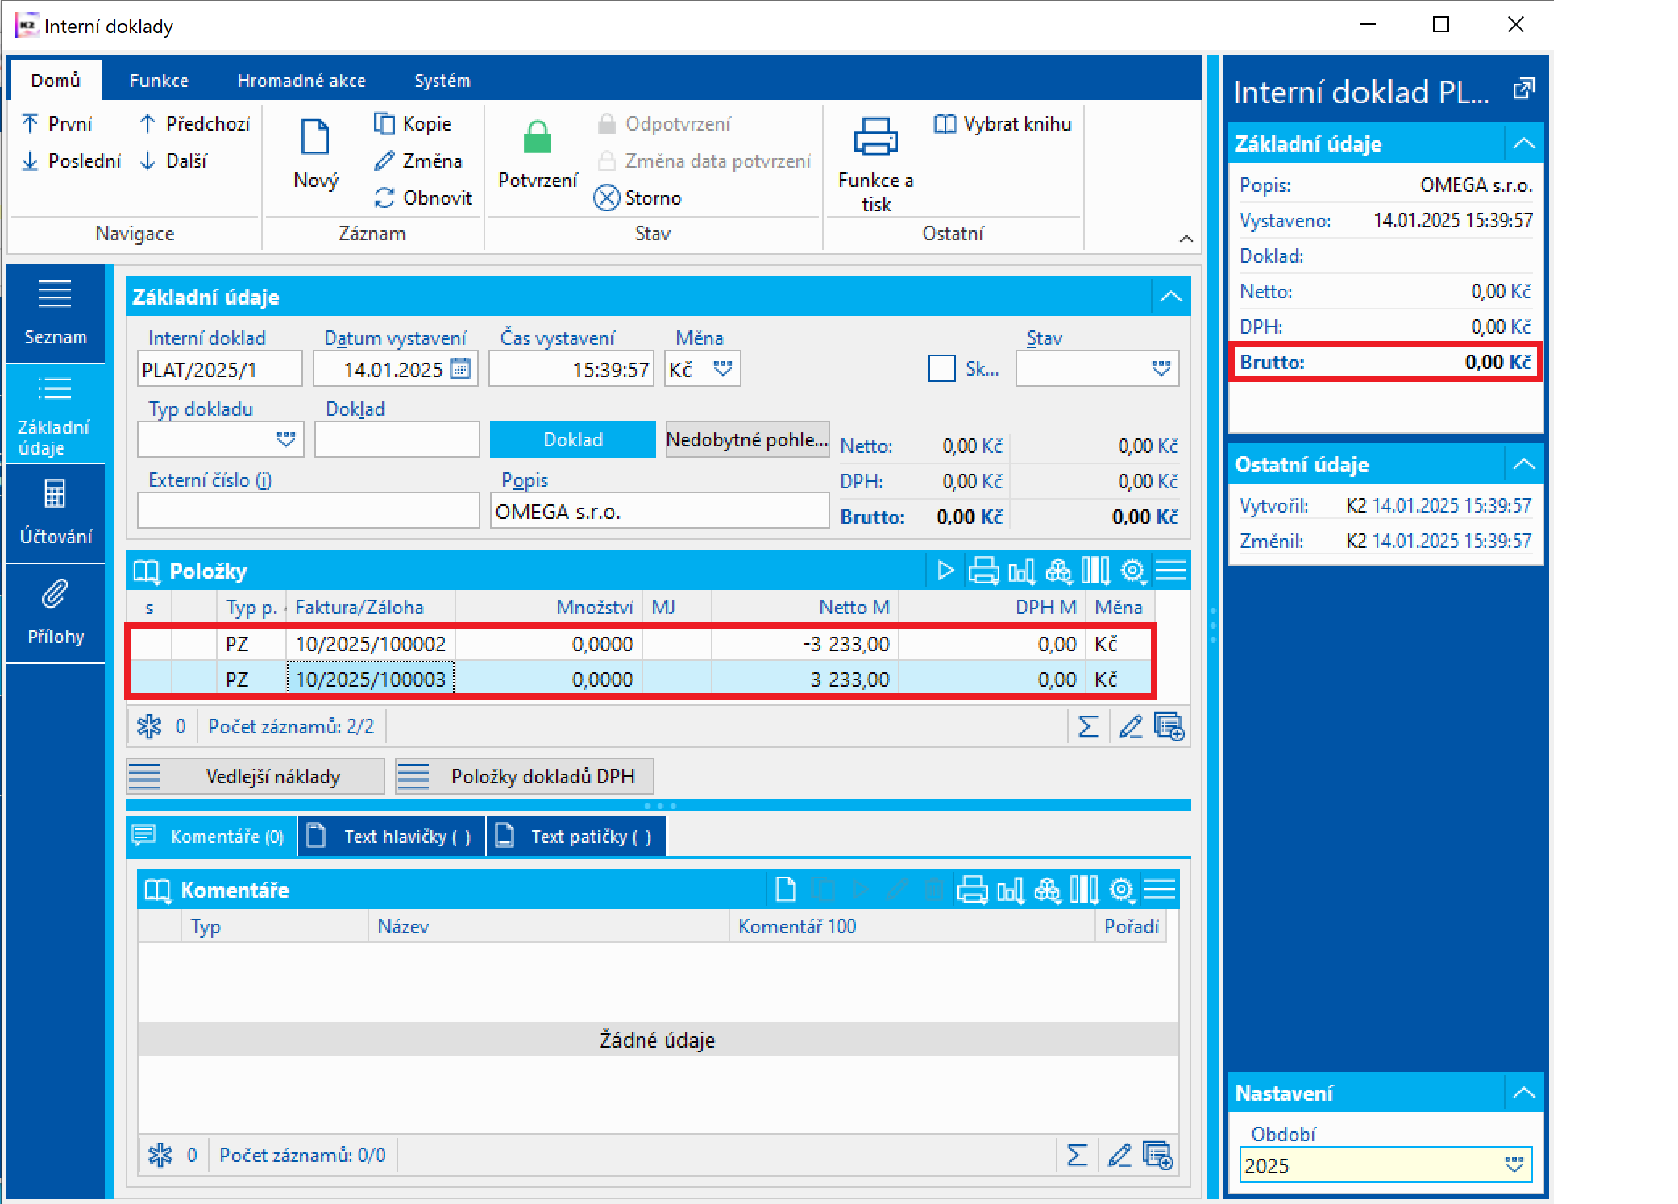Open Seznam in the sidebar
The image size is (1678, 1204).
[56, 313]
